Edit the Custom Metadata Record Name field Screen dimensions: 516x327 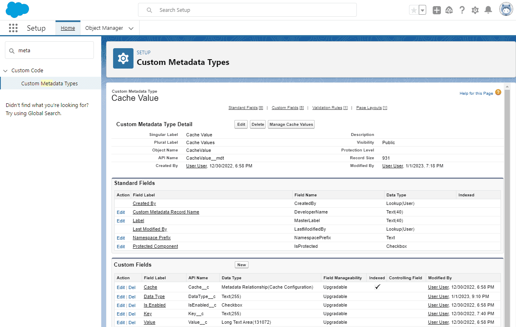tap(121, 212)
